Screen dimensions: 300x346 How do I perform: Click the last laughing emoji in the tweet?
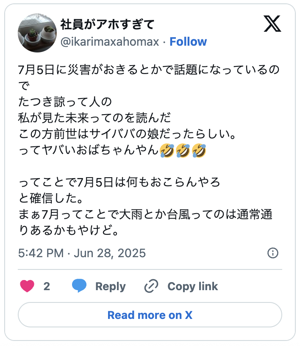[198, 150]
